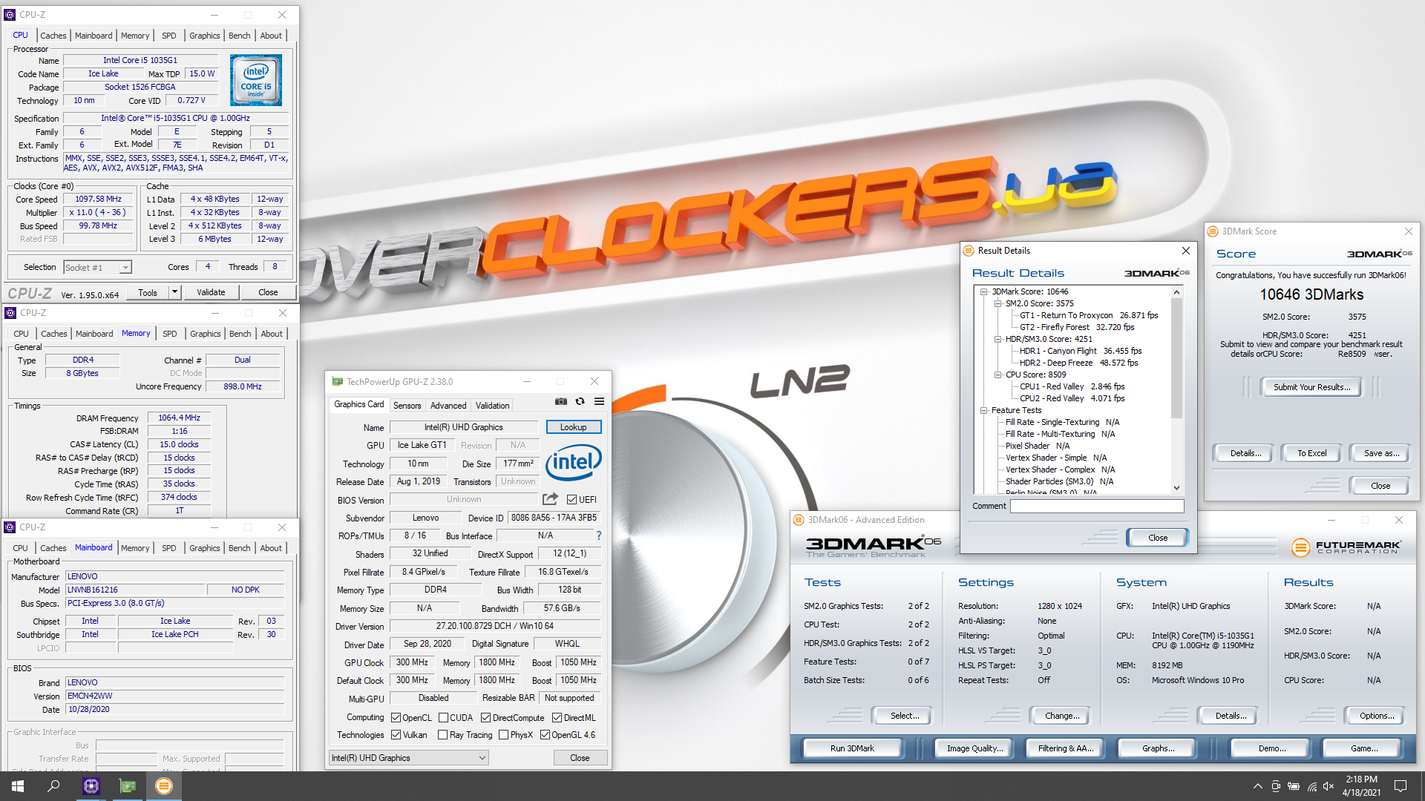Open the Sensors tab in GPU-Z
The height and width of the screenshot is (801, 1425).
pos(407,406)
